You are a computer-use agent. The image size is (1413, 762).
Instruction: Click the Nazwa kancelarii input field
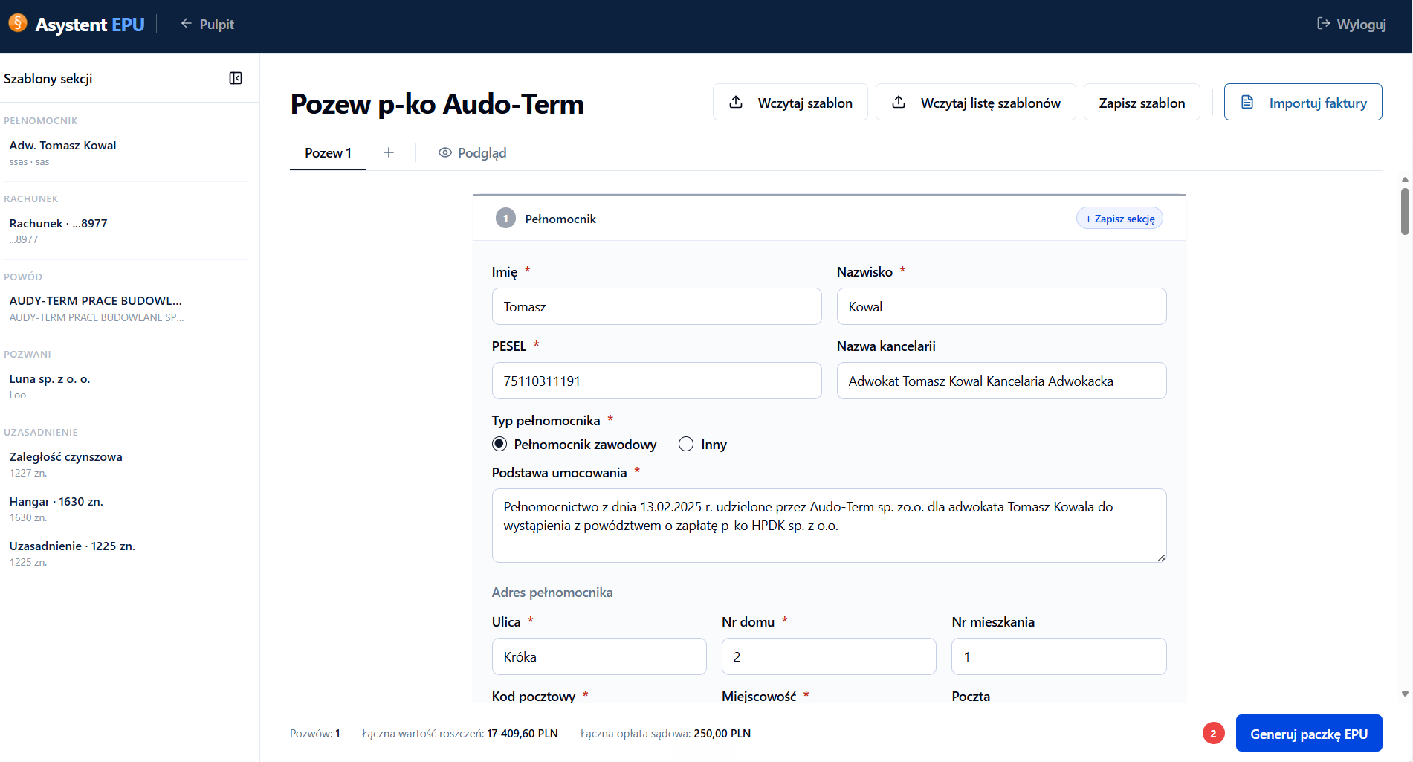click(x=1001, y=381)
